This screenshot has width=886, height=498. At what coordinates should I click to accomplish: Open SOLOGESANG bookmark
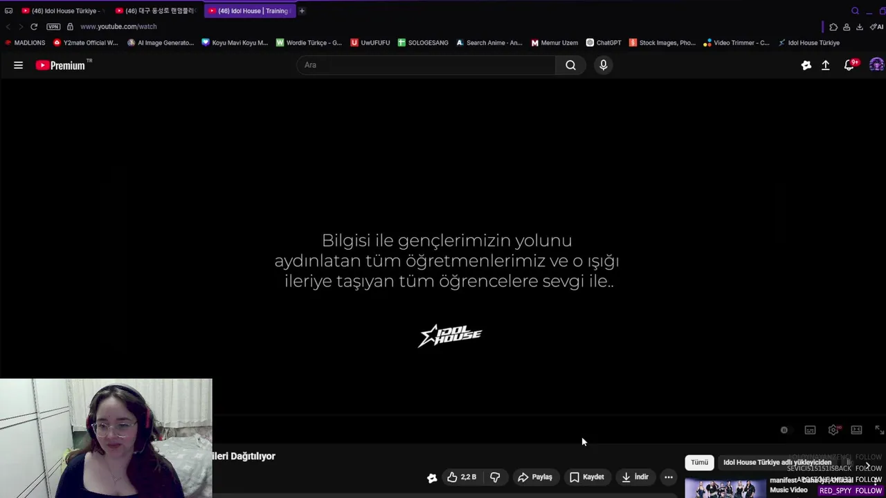tap(423, 43)
